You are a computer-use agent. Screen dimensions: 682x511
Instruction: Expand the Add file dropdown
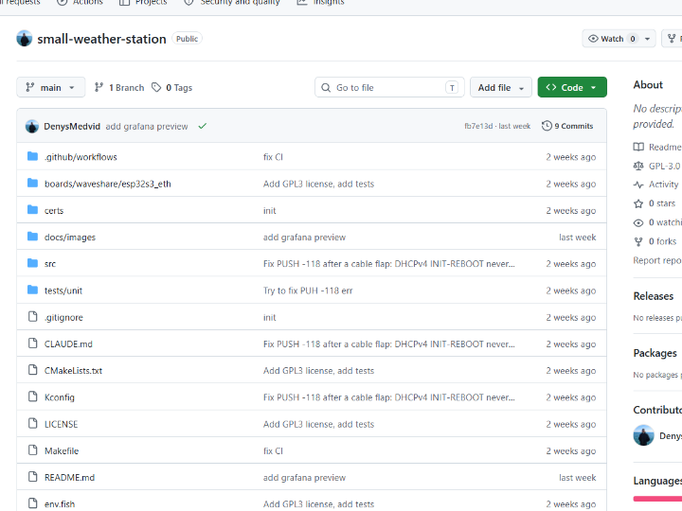501,87
